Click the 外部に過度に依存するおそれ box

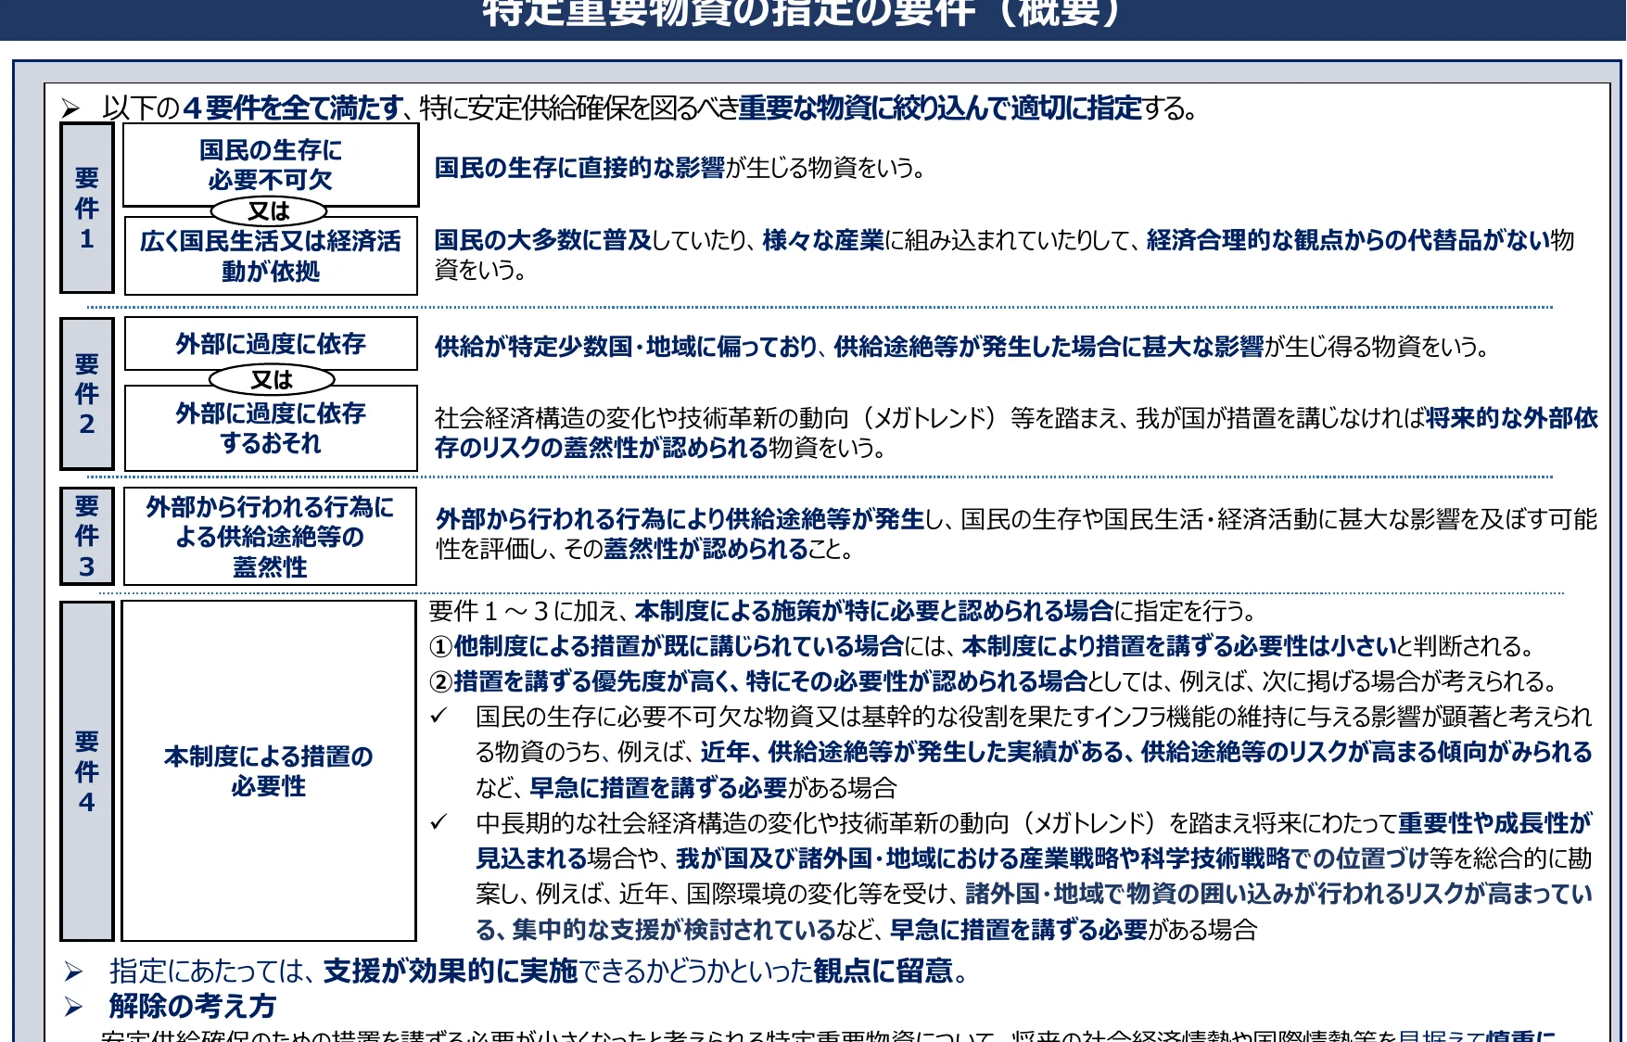[x=271, y=428]
